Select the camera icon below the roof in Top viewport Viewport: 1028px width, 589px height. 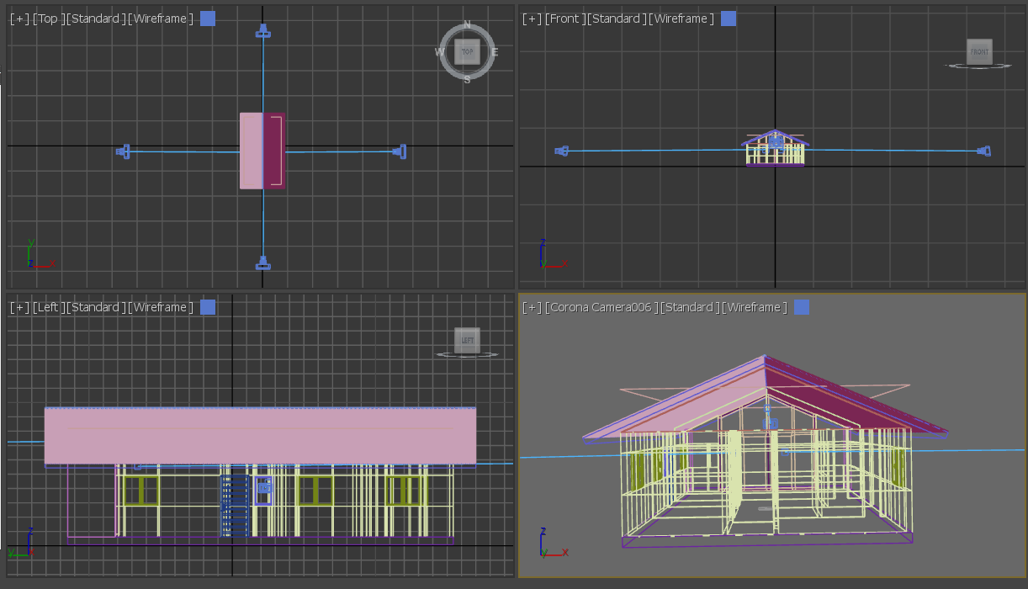(x=263, y=263)
